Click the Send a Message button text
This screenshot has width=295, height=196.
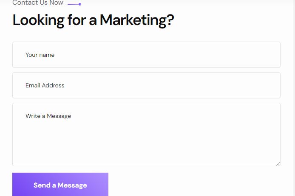tap(60, 185)
